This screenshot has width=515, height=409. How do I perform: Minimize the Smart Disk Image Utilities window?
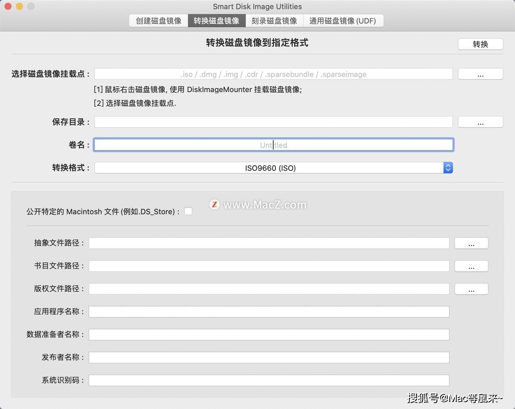point(19,6)
